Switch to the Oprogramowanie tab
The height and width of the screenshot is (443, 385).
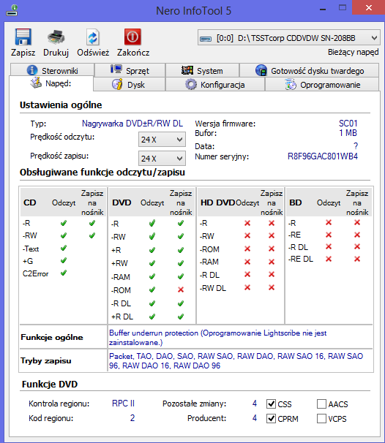tap(322, 85)
